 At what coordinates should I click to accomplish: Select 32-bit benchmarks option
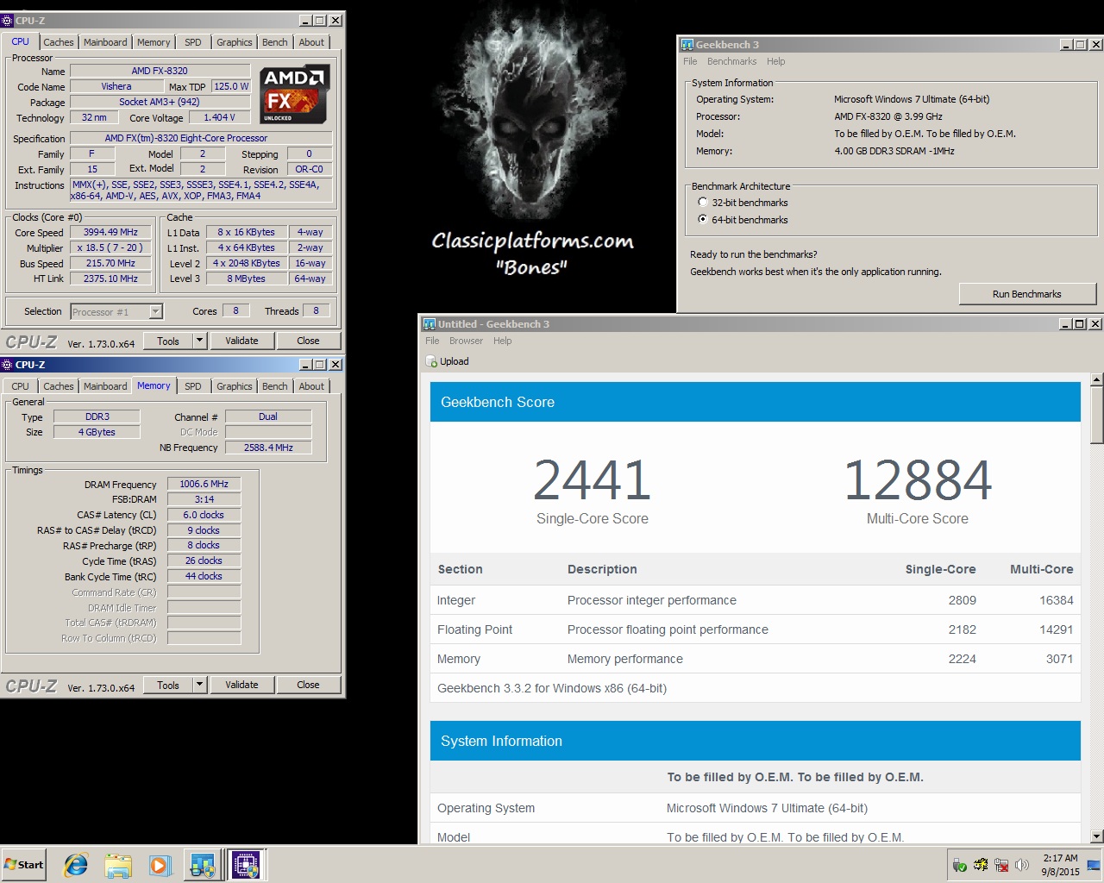point(703,203)
